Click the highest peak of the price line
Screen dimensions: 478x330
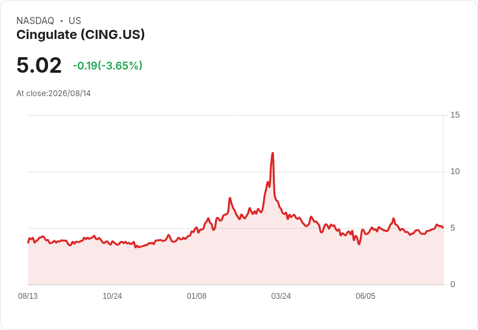(x=273, y=153)
